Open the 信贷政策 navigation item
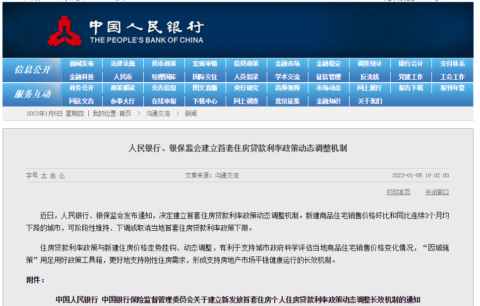The width and height of the screenshot is (480, 306). coord(246,63)
